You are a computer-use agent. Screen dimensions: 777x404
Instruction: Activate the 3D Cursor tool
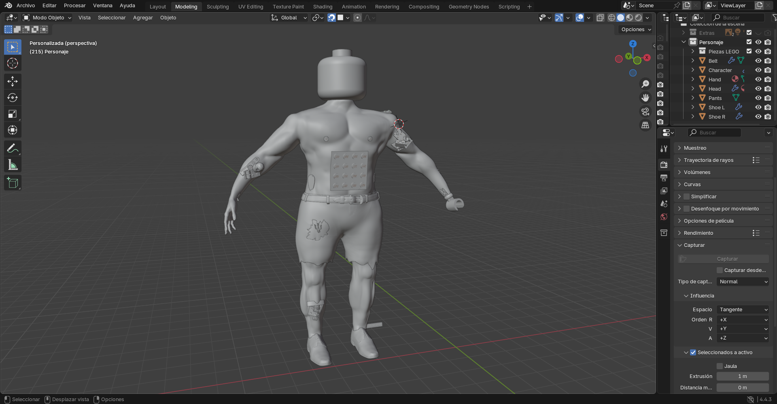(13, 63)
